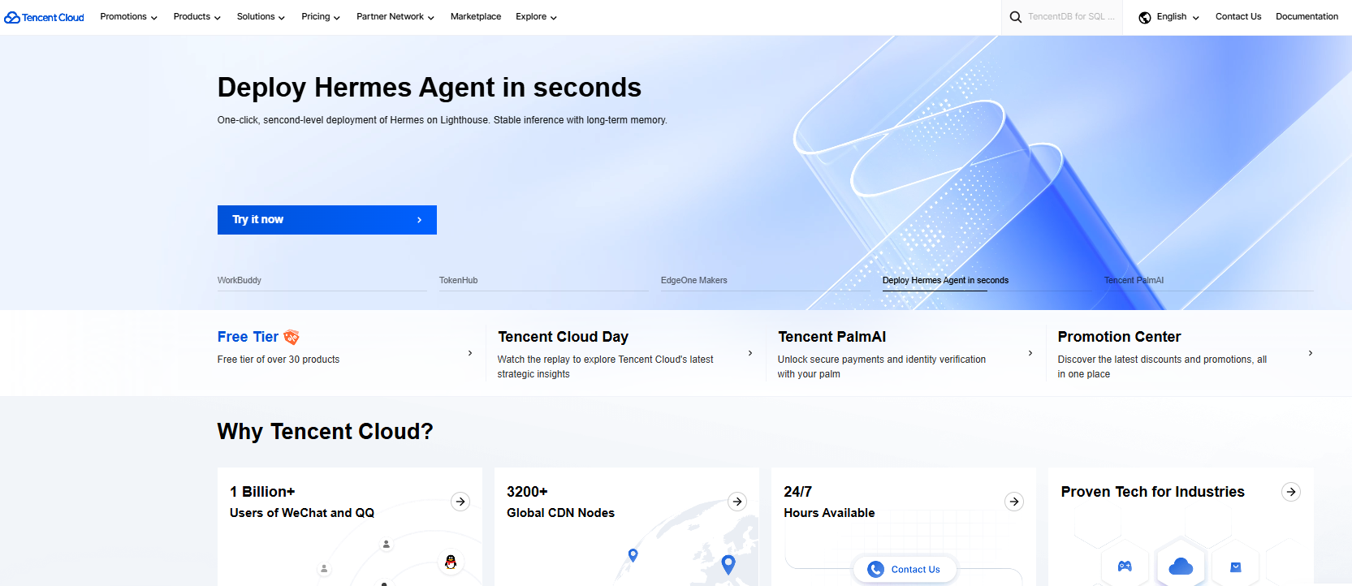
Task: Click the One-click deployment subtitle text
Action: (443, 120)
